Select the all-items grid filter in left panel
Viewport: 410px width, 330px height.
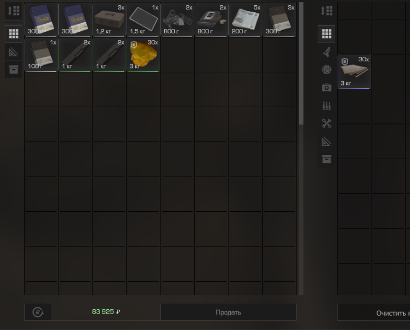pyautogui.click(x=14, y=34)
